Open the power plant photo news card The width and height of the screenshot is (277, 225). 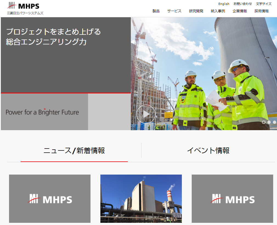coord(141,198)
